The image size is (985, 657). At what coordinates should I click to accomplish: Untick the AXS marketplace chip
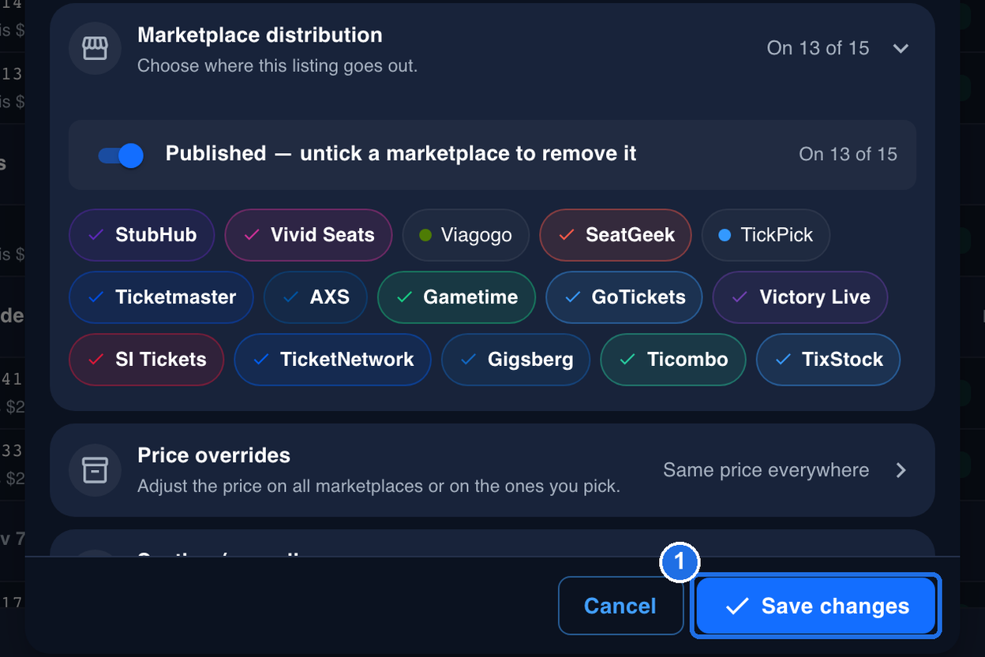[x=316, y=297]
